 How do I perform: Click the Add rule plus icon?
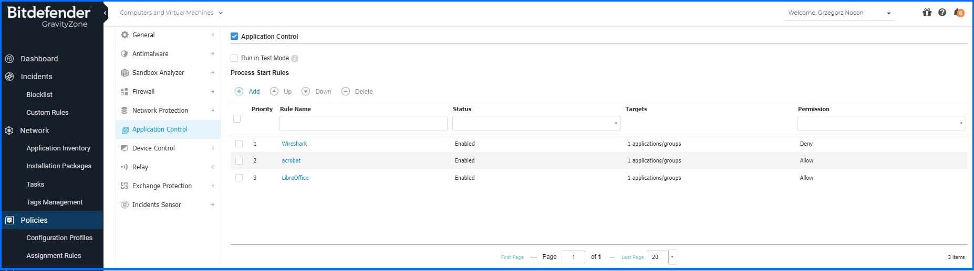click(239, 91)
